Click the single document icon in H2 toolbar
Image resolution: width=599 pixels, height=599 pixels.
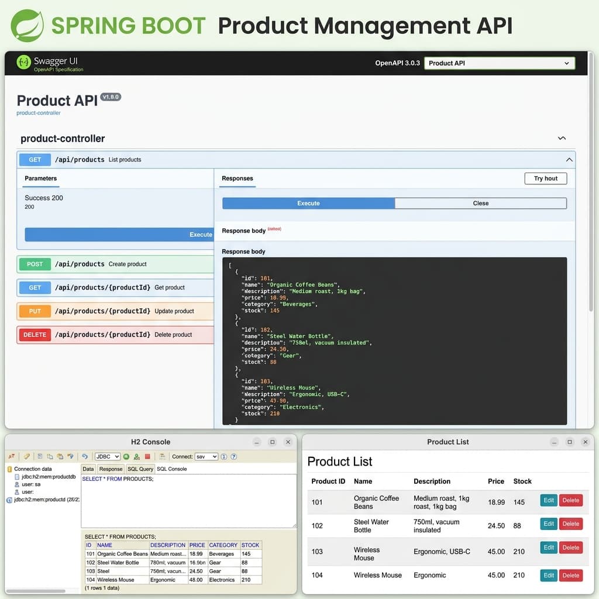(40, 456)
